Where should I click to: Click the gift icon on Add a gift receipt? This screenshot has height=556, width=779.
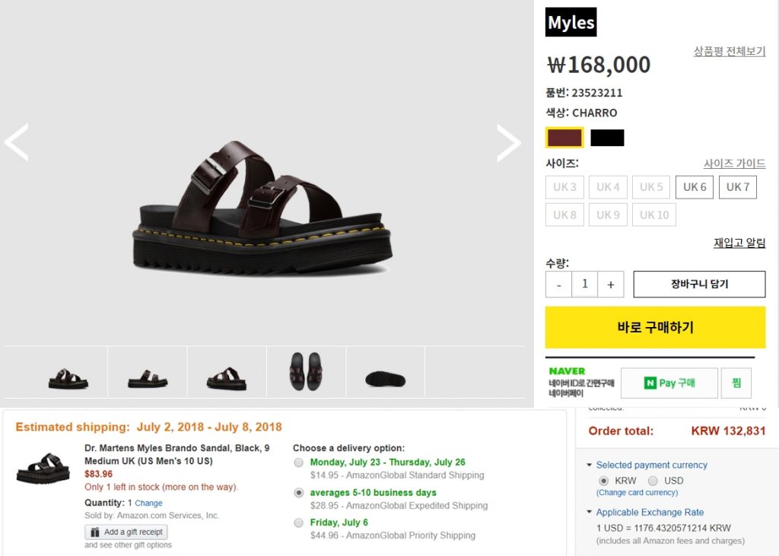pos(95,532)
